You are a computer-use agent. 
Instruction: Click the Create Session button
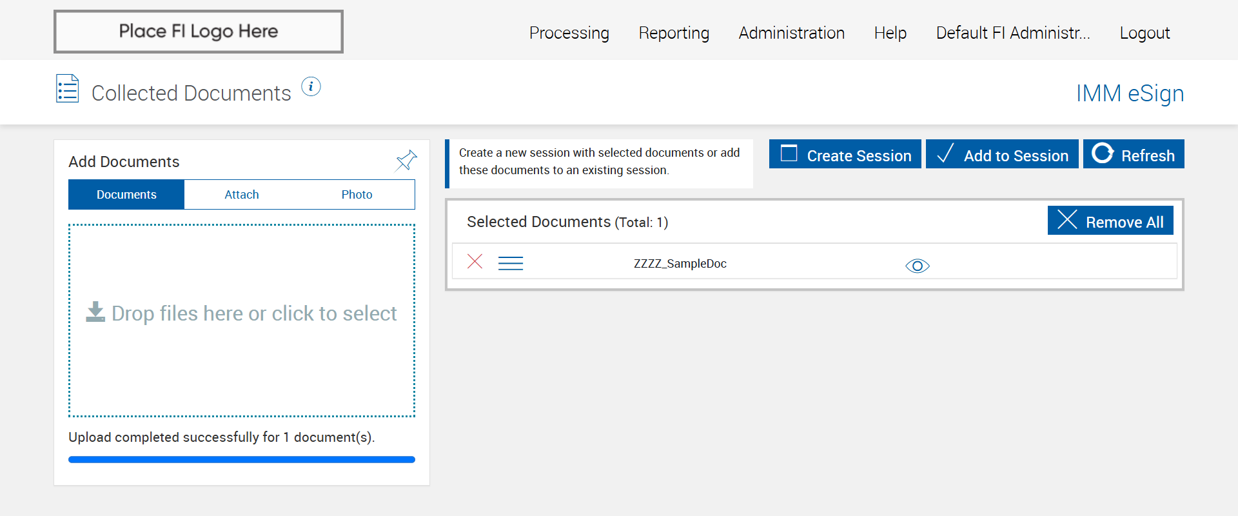point(845,155)
